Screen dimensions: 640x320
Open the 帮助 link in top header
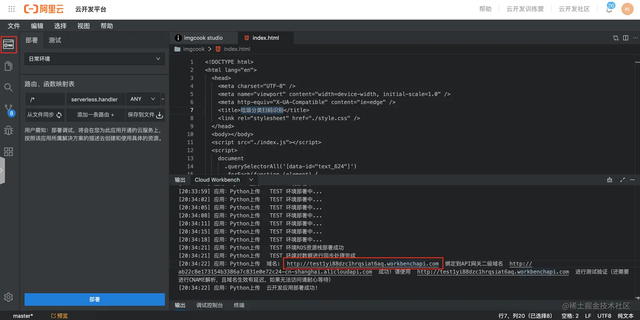tap(486, 9)
